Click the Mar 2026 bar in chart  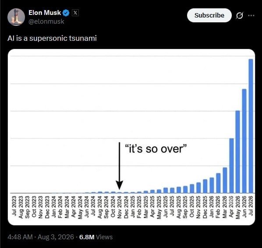tap(225, 181)
